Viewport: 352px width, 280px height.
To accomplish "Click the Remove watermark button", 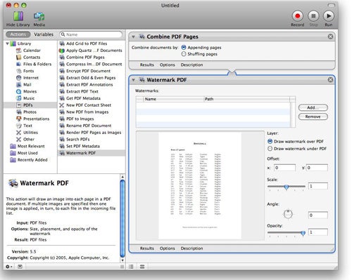I will coord(313,116).
